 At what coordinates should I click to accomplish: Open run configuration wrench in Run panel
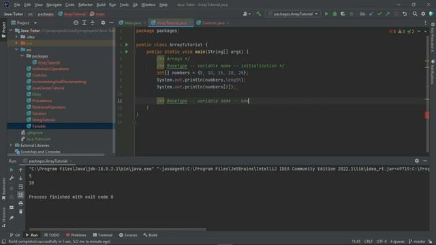(x=12, y=178)
